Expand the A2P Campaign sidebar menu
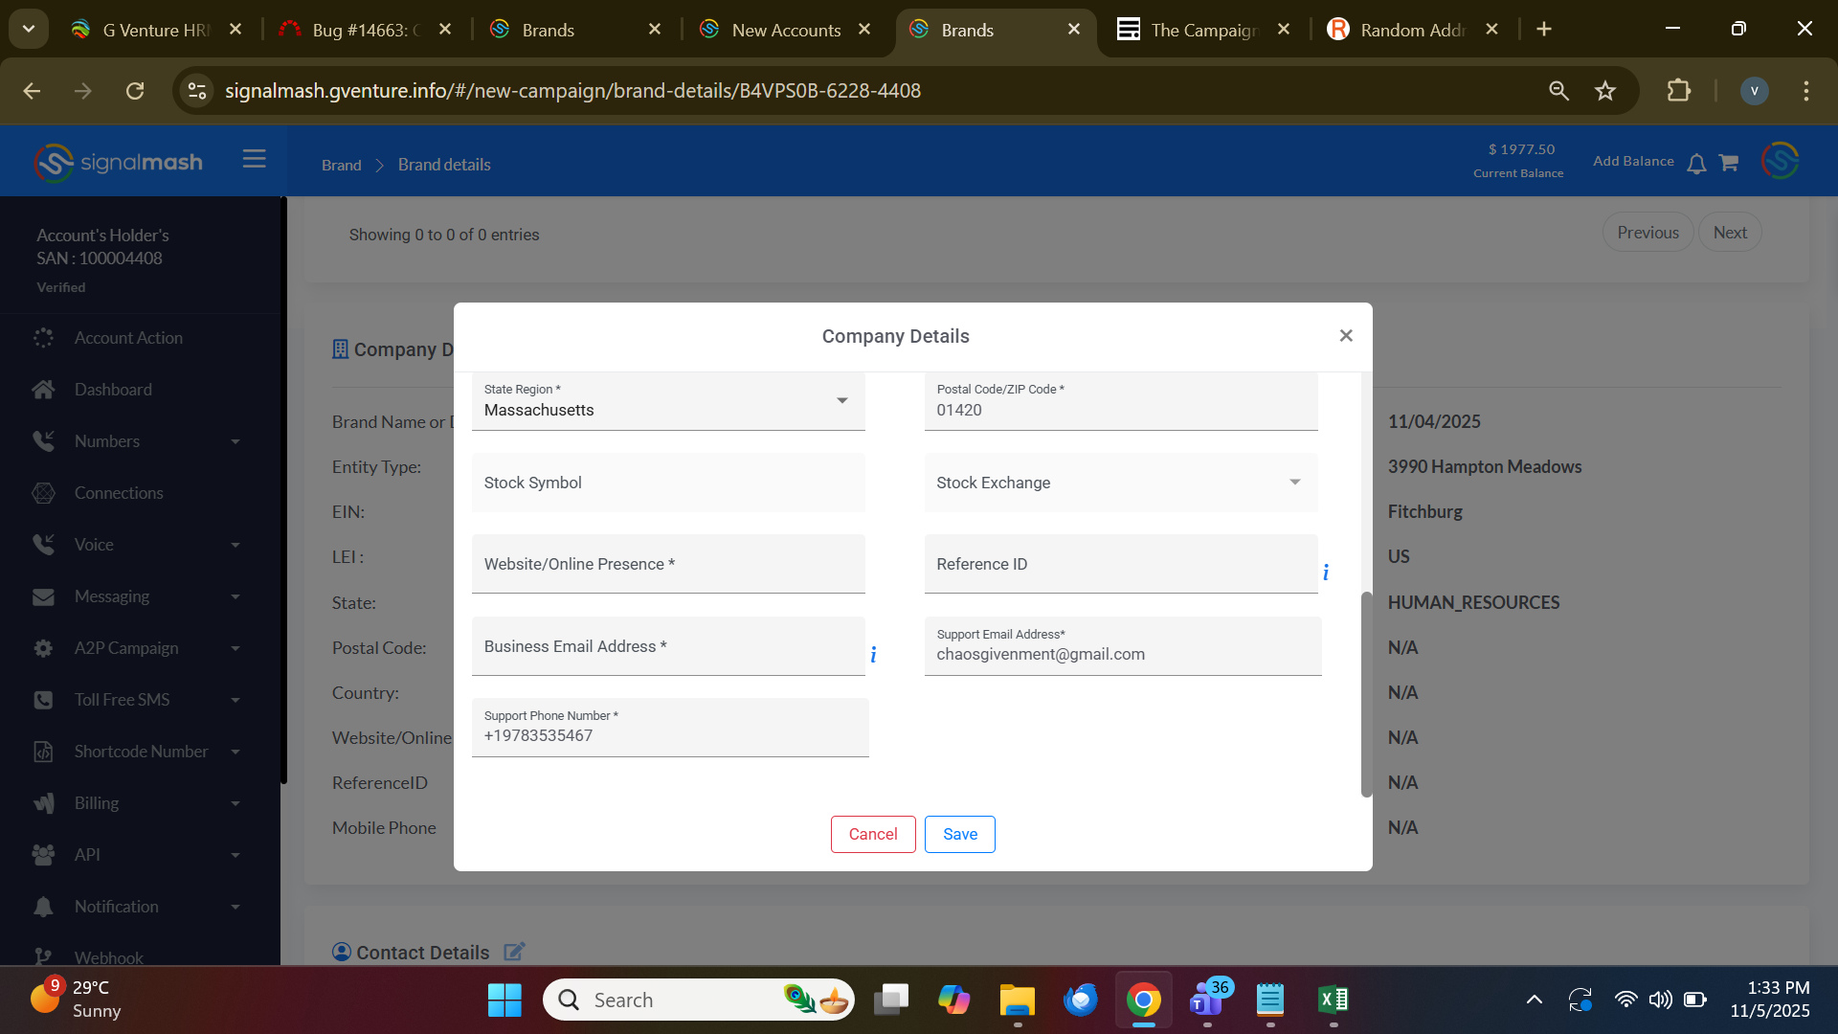The image size is (1838, 1034). [126, 648]
